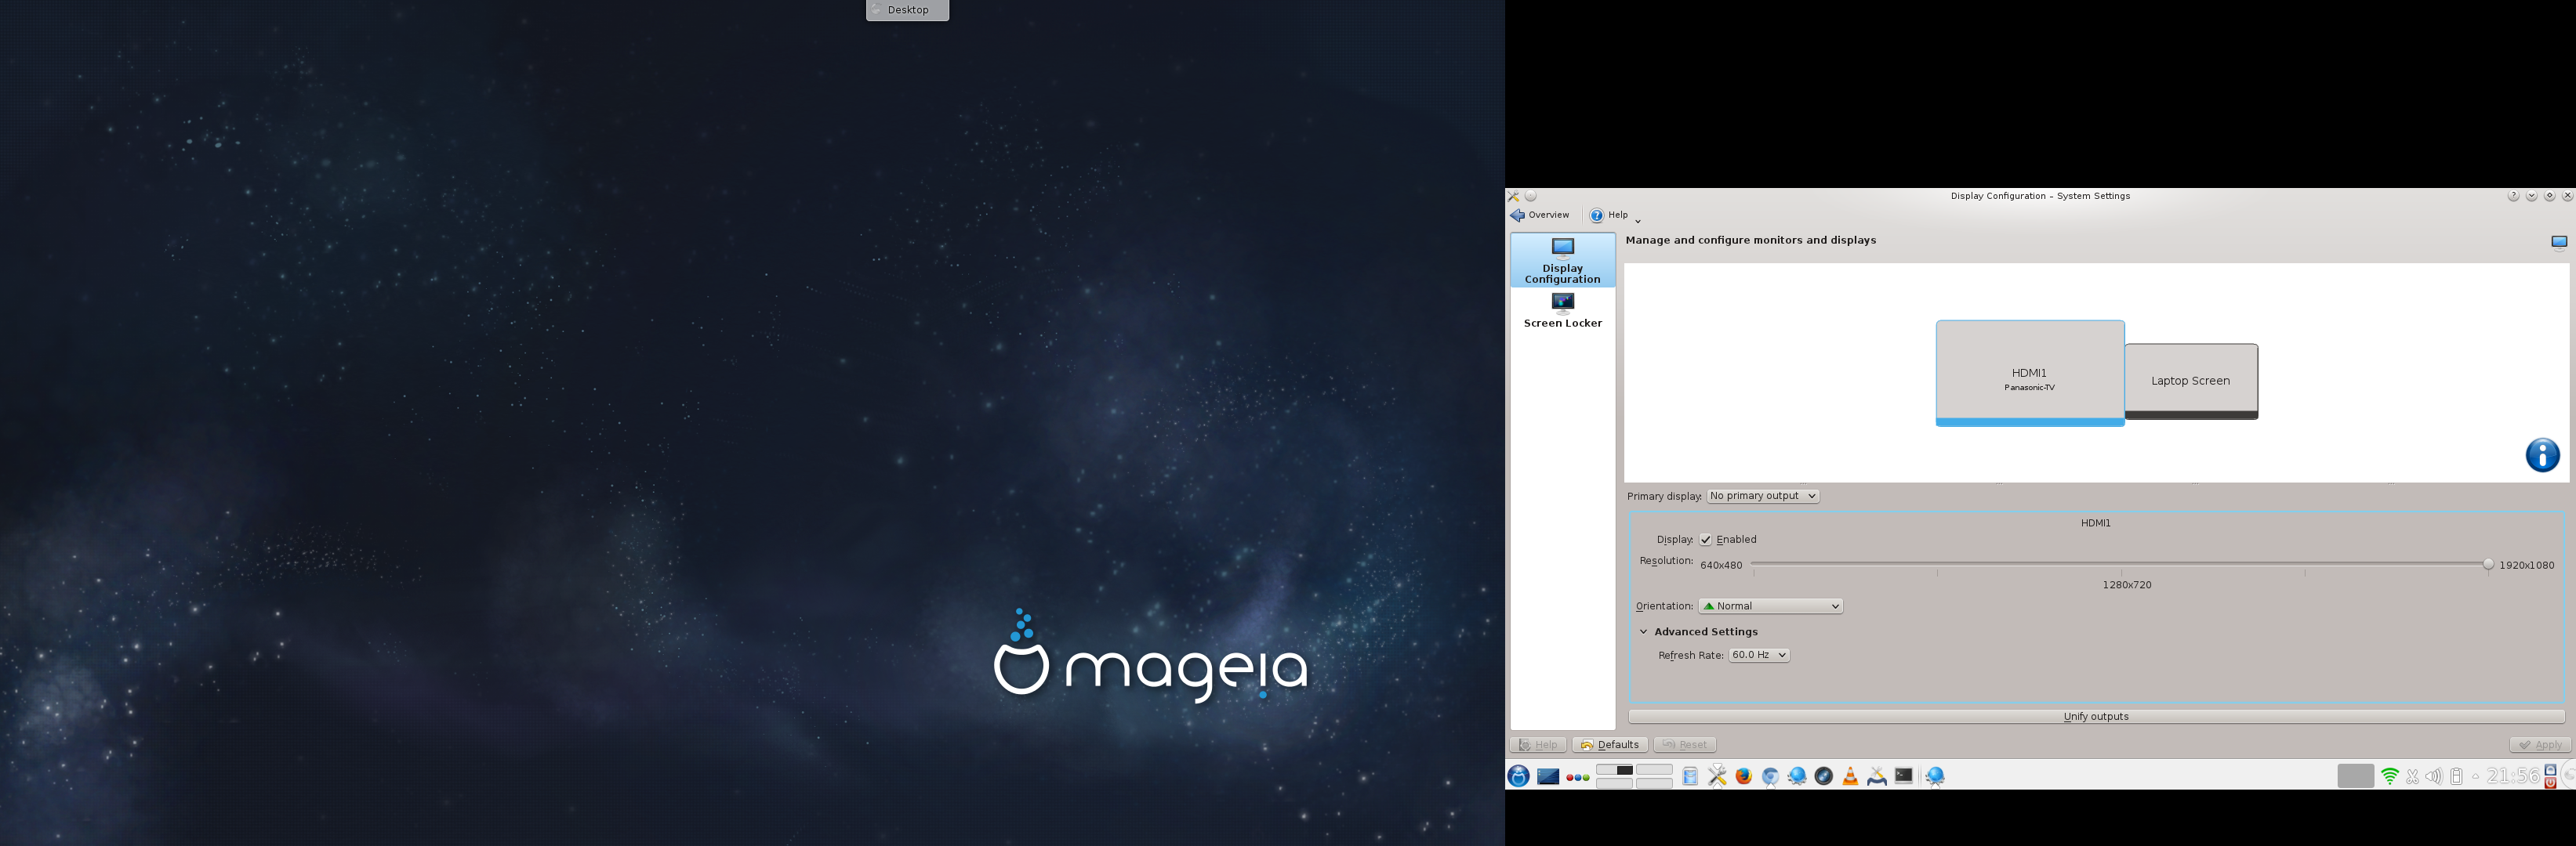Screen dimensions: 2576x846
Task: Open the Primary display dropdown
Action: pos(1763,497)
